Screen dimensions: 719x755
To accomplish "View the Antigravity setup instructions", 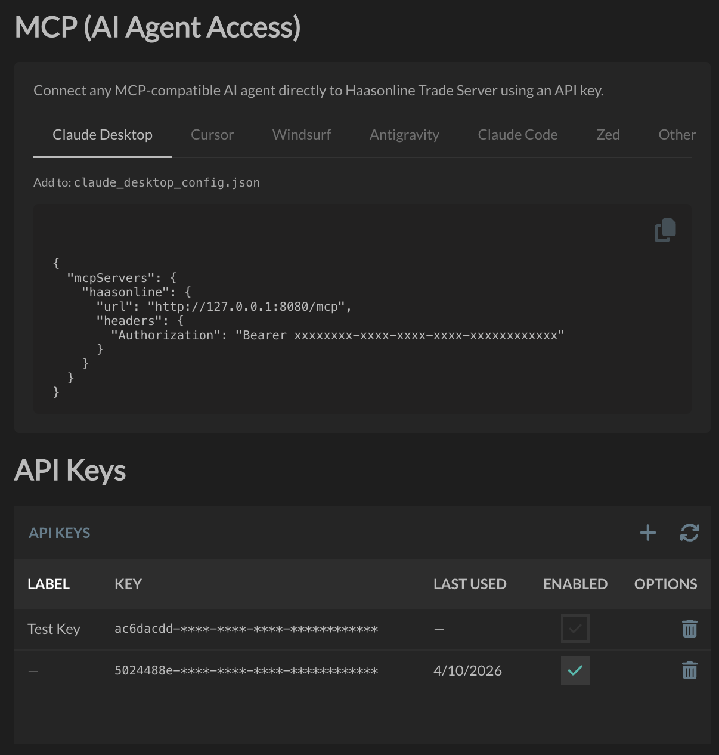I will click(x=404, y=135).
